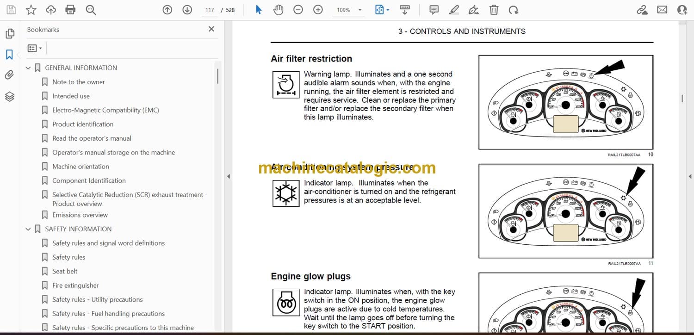The height and width of the screenshot is (335, 694).
Task: Select the Hand pan tool
Action: pyautogui.click(x=278, y=10)
